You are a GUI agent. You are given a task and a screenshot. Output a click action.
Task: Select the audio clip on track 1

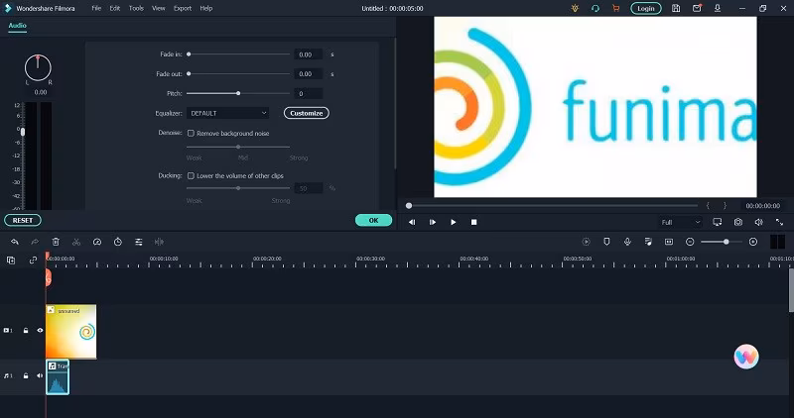click(58, 377)
